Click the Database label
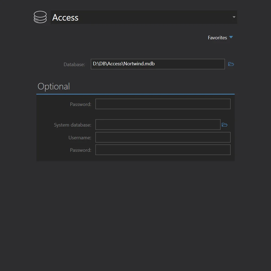This screenshot has height=271, width=271. (74, 64)
